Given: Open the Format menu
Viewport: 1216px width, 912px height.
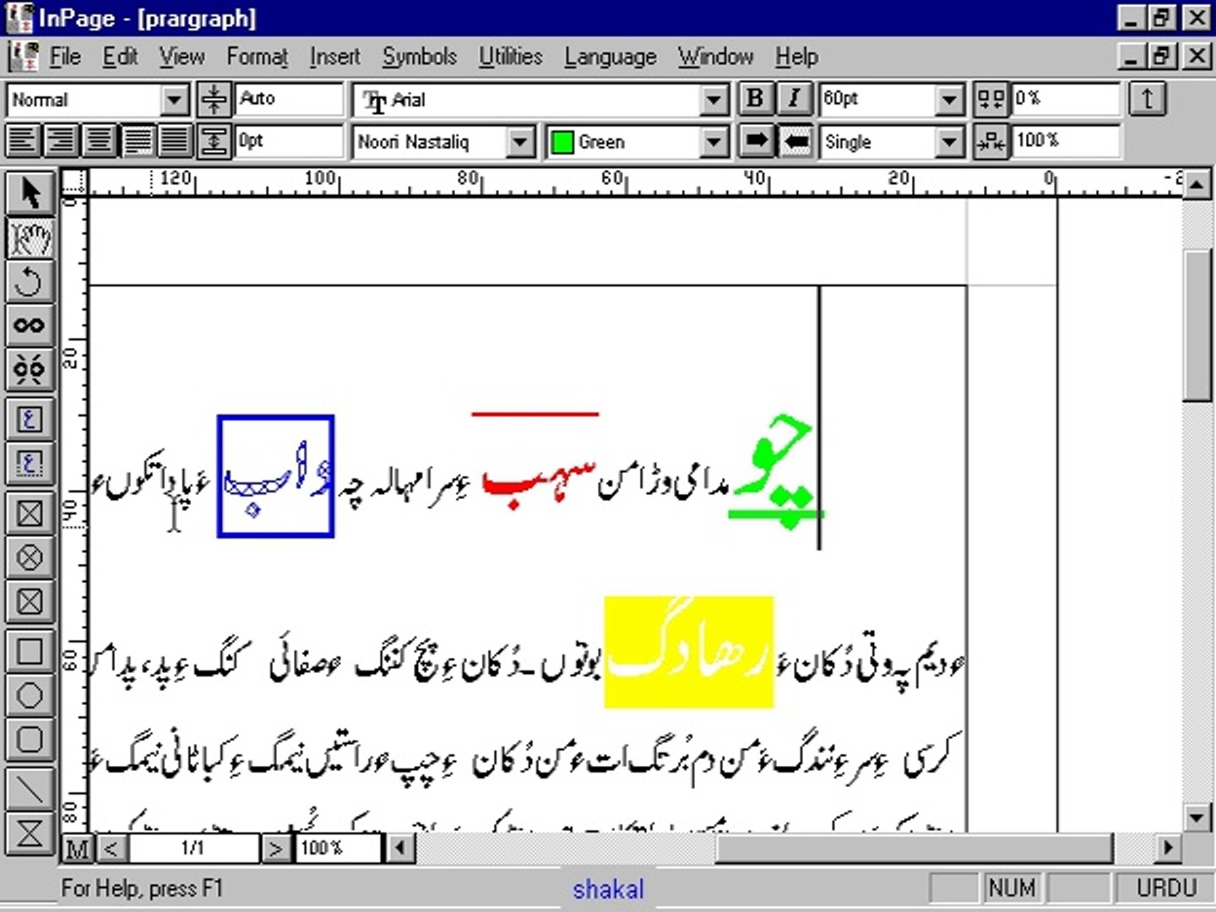Looking at the screenshot, I should (x=257, y=57).
